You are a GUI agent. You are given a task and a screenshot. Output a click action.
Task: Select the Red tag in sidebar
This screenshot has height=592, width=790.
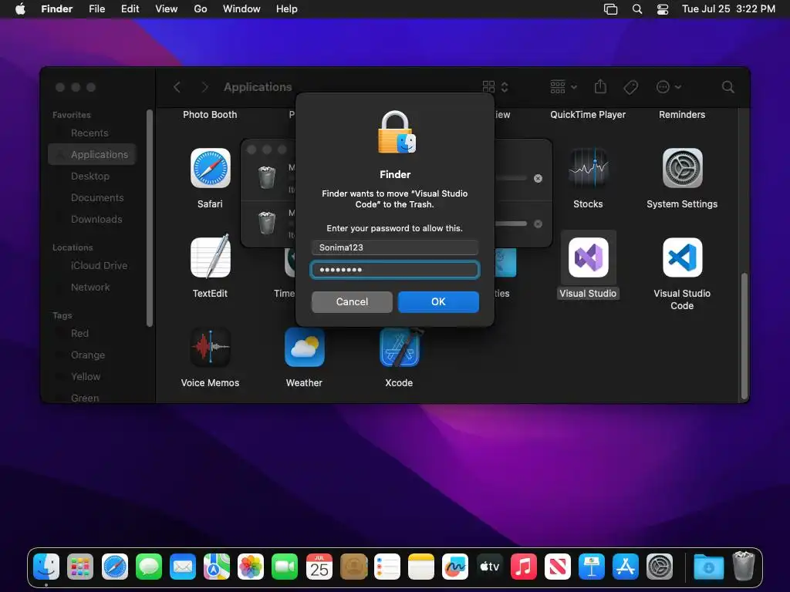tap(79, 333)
